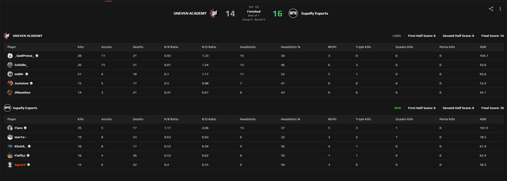This screenshot has height=181, width=507.
Task: Open highlighted AgoniX player profile link
Action: coord(20,165)
